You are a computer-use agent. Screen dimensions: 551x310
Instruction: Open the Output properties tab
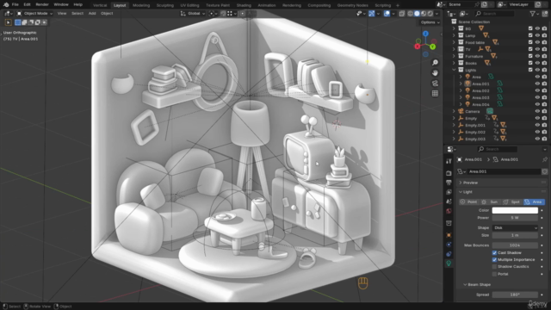449,183
